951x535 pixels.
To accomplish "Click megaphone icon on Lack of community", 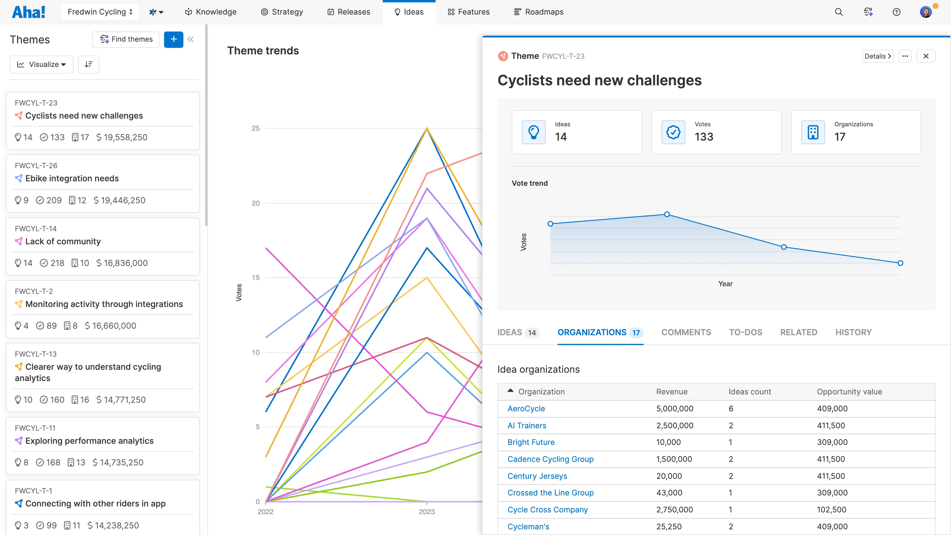I will 18,241.
